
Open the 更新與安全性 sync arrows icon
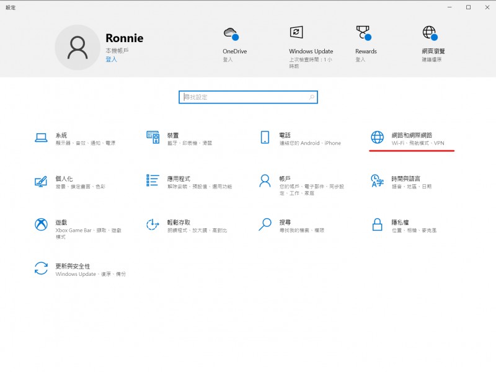pos(41,268)
